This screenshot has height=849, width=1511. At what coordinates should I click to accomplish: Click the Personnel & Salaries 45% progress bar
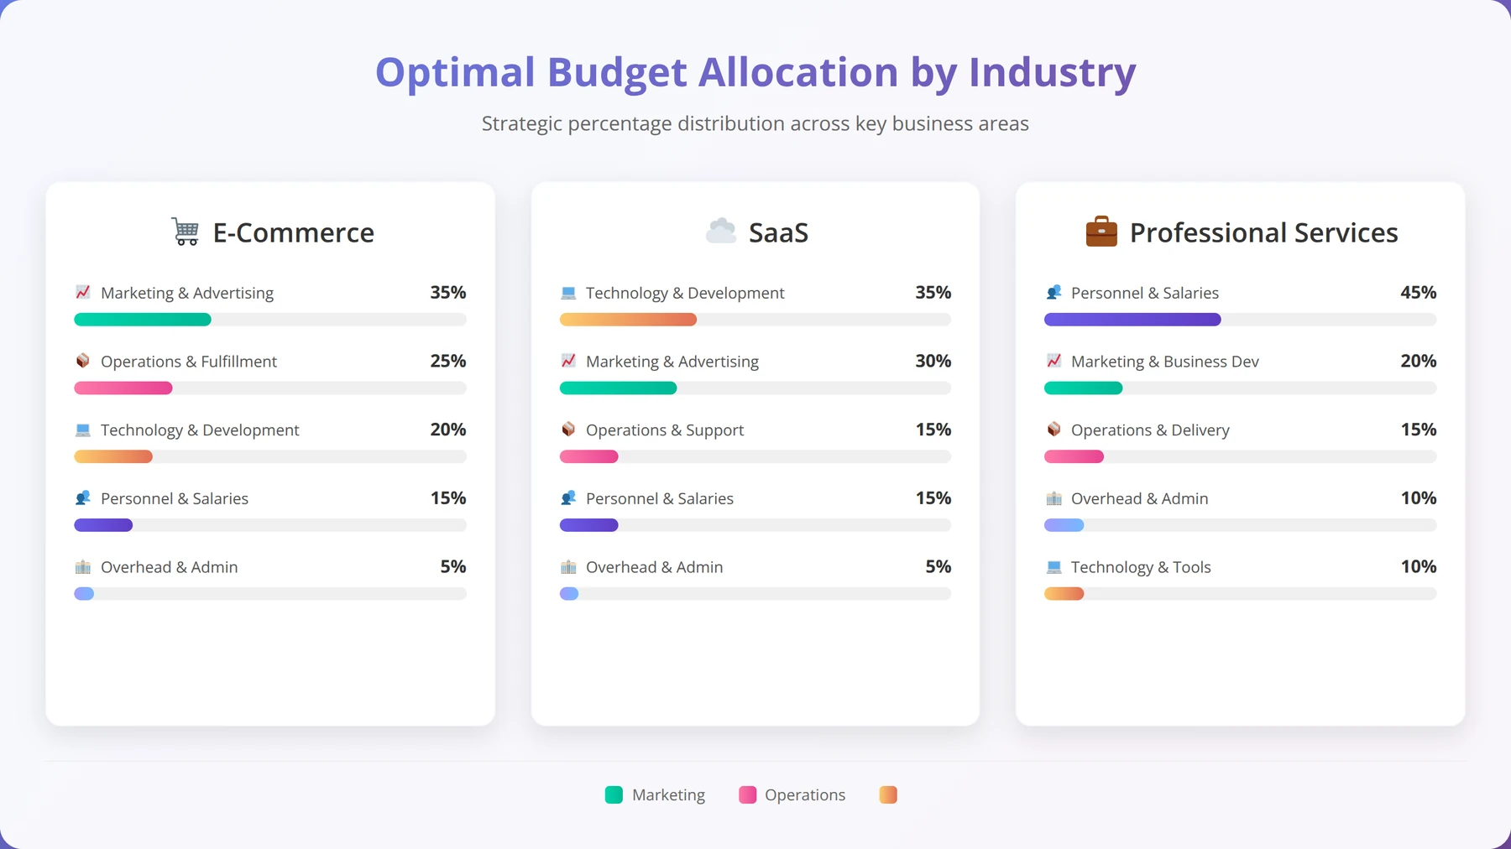[x=1240, y=320]
